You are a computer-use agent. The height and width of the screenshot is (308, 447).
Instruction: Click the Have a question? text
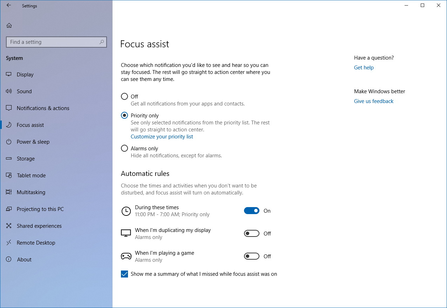374,58
